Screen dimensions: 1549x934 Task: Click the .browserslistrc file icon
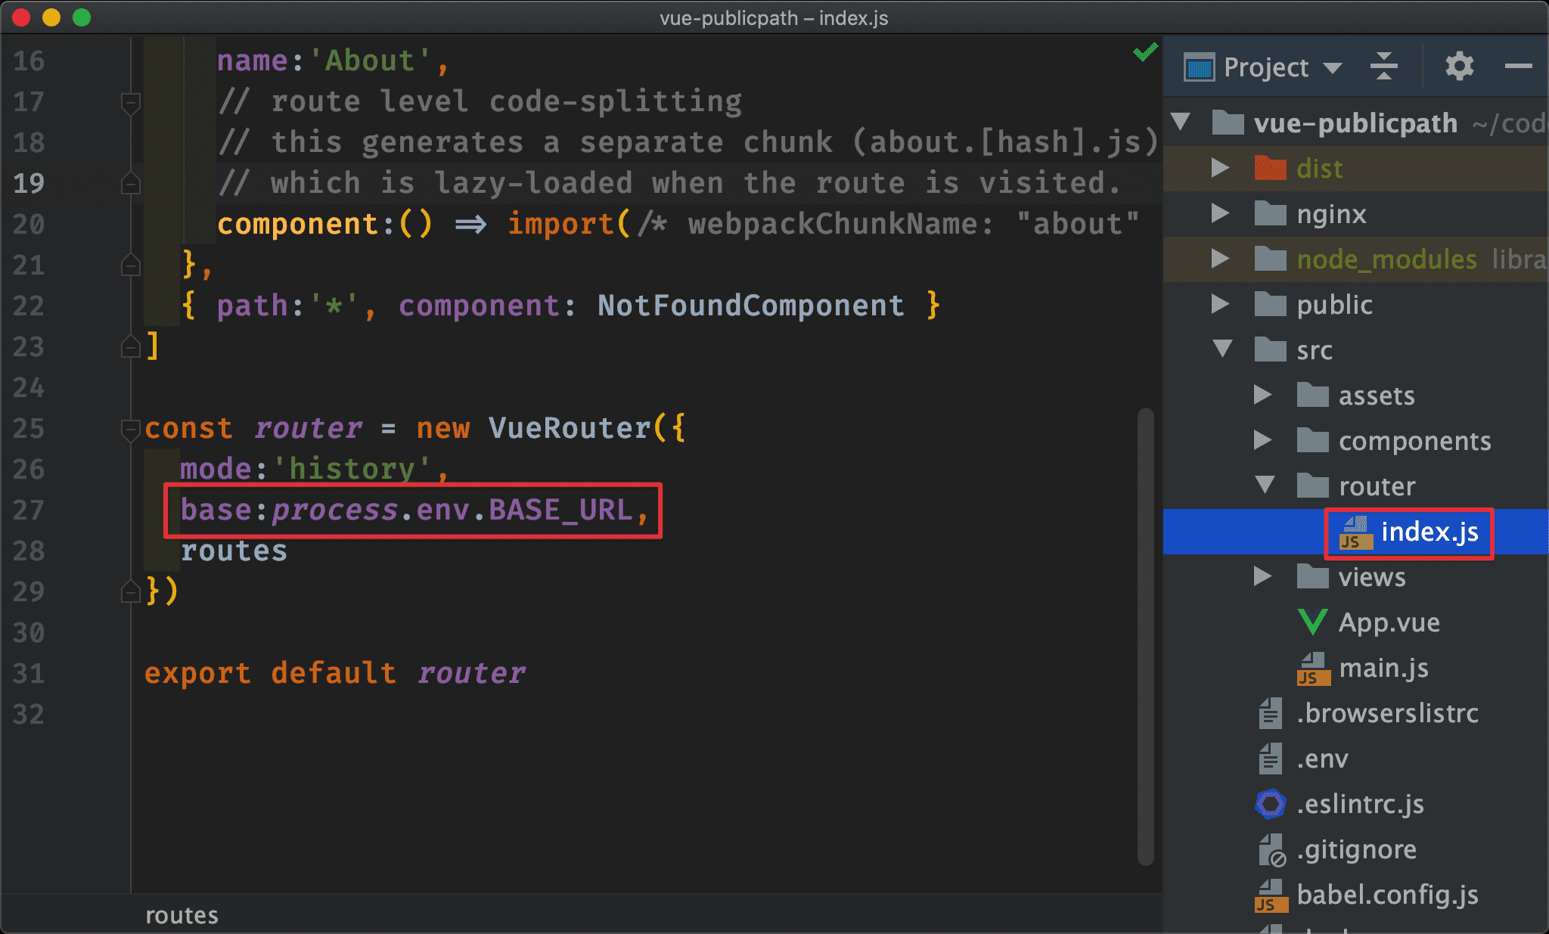click(x=1270, y=713)
